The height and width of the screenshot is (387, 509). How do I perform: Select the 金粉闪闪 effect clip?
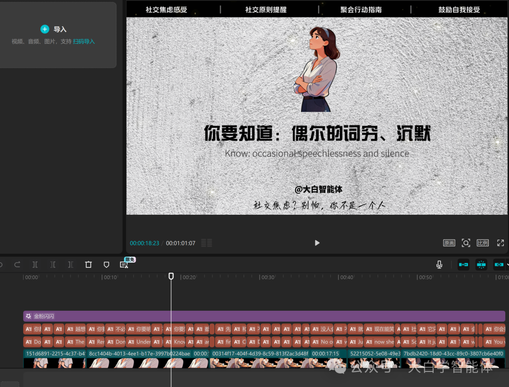pos(264,316)
